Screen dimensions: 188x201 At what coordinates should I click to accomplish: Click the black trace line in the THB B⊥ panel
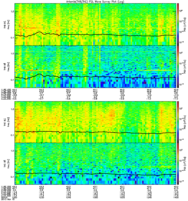click(x=95, y=34)
